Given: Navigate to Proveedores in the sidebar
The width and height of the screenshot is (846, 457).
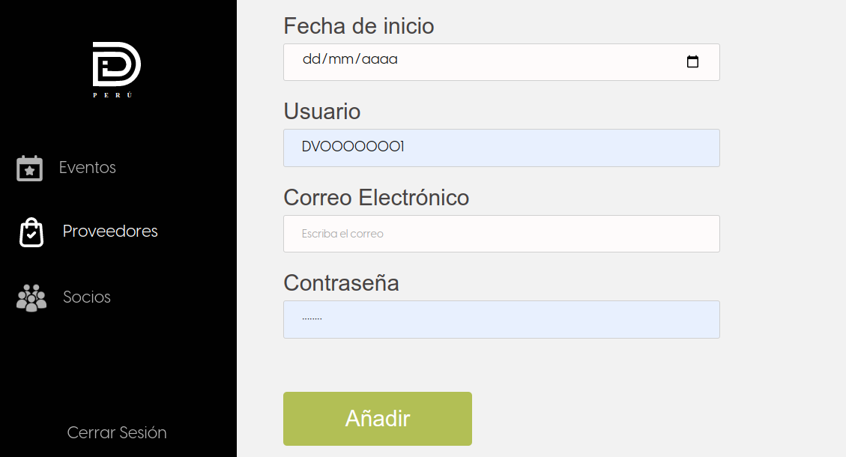Looking at the screenshot, I should [x=109, y=231].
